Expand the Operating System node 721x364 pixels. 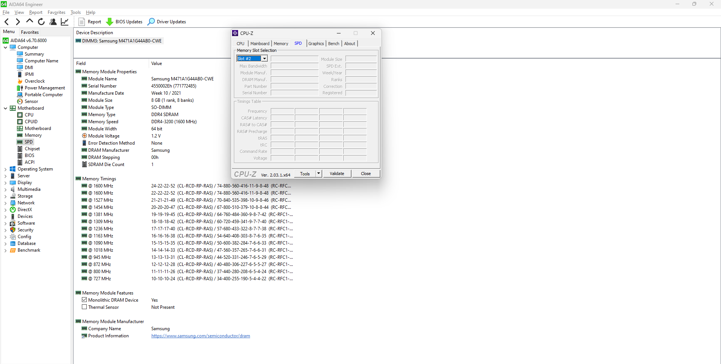click(x=5, y=169)
